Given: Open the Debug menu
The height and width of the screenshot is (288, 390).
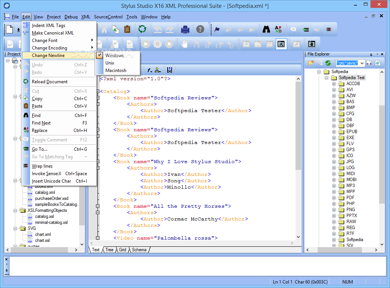Looking at the screenshot, I should click(x=71, y=17).
